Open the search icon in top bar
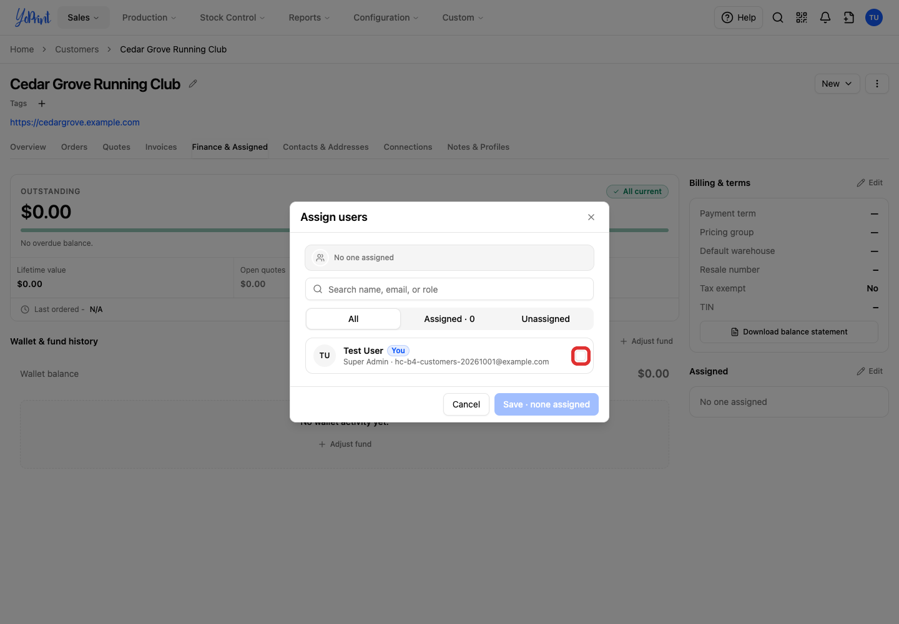Screen dimensions: 899x624 tap(778, 17)
